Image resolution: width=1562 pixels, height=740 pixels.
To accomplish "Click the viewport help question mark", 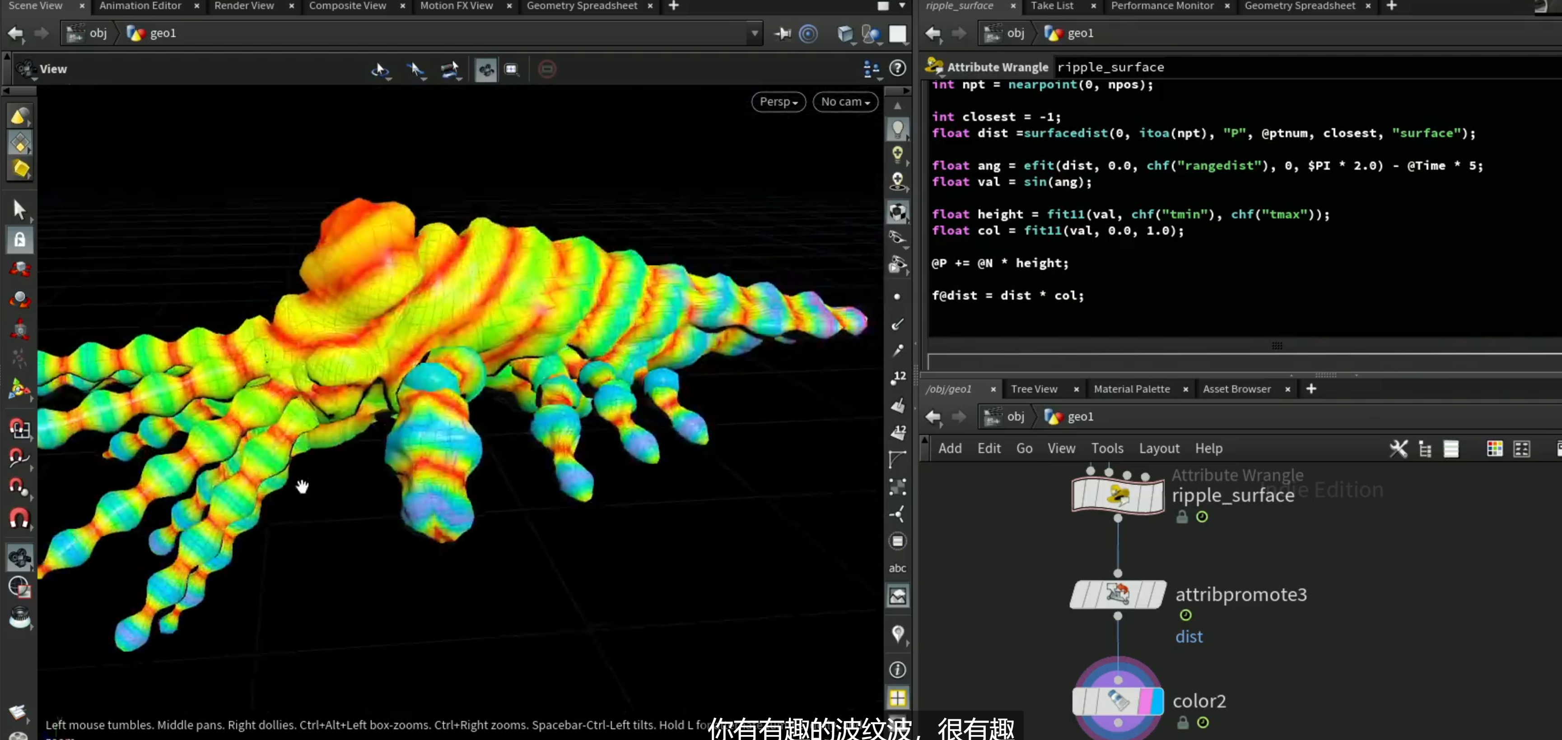I will click(897, 69).
